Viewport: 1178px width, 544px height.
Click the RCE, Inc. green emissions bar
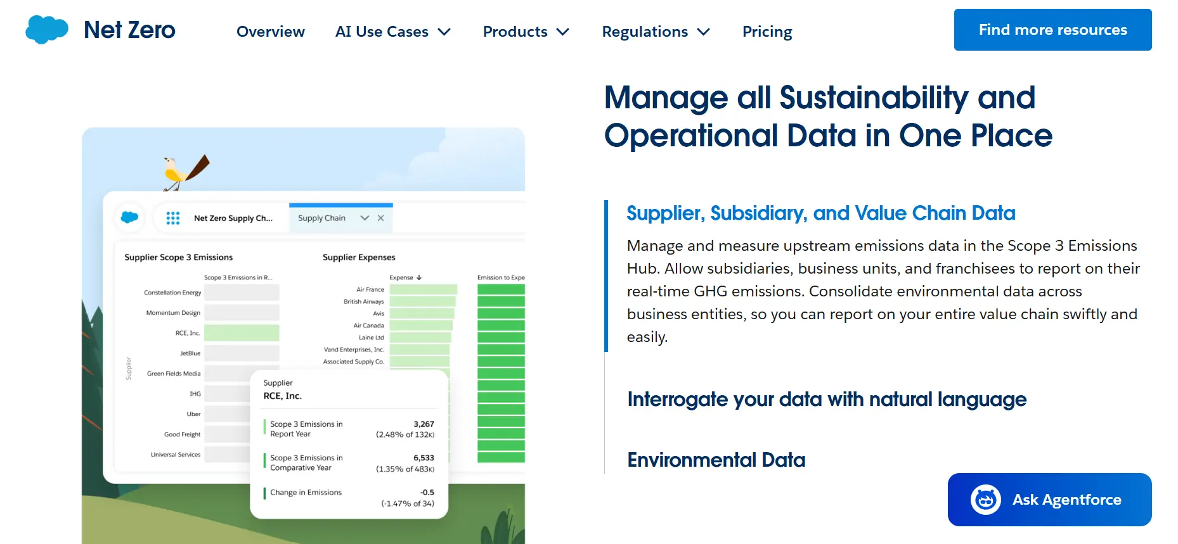(242, 332)
